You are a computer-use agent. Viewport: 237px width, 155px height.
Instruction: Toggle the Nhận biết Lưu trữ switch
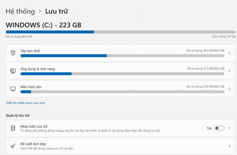(x=219, y=128)
